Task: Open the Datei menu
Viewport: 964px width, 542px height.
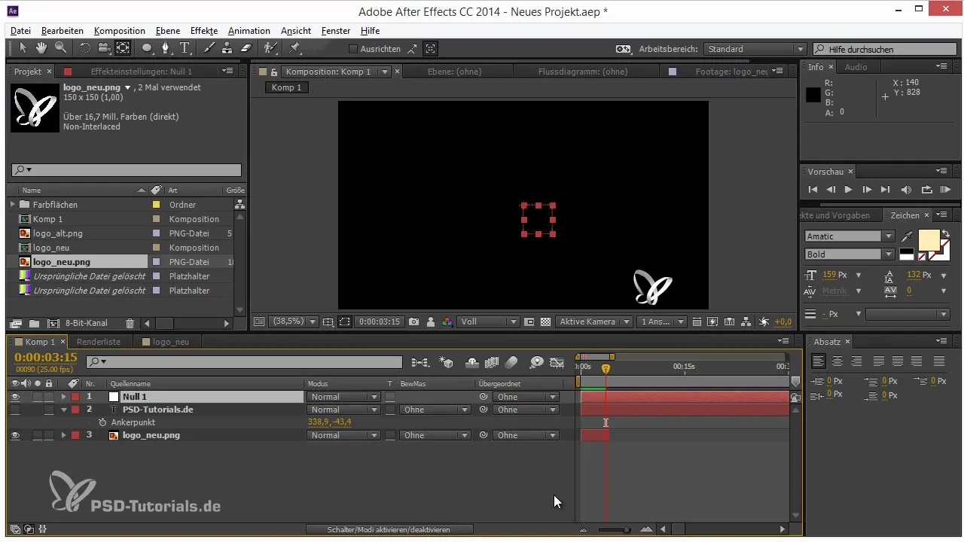Action: pyautogui.click(x=20, y=31)
